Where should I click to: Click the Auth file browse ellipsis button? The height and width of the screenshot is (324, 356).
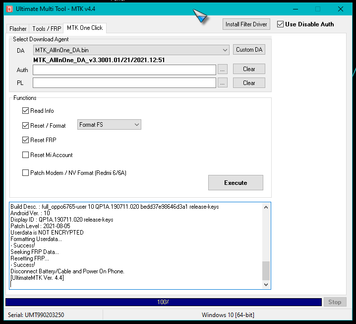pos(223,70)
